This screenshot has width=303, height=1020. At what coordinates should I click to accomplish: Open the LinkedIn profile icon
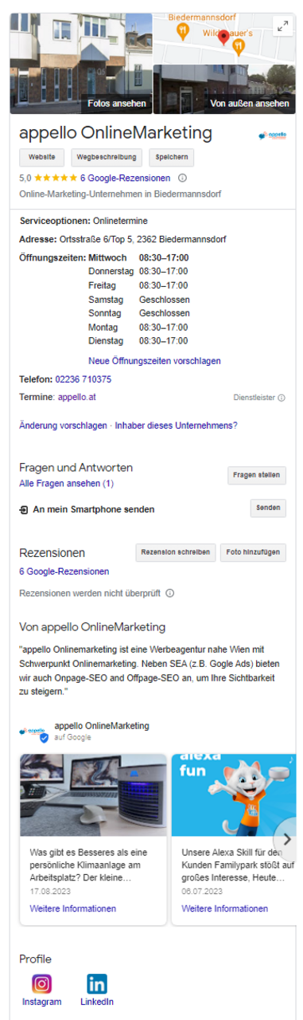click(x=97, y=983)
